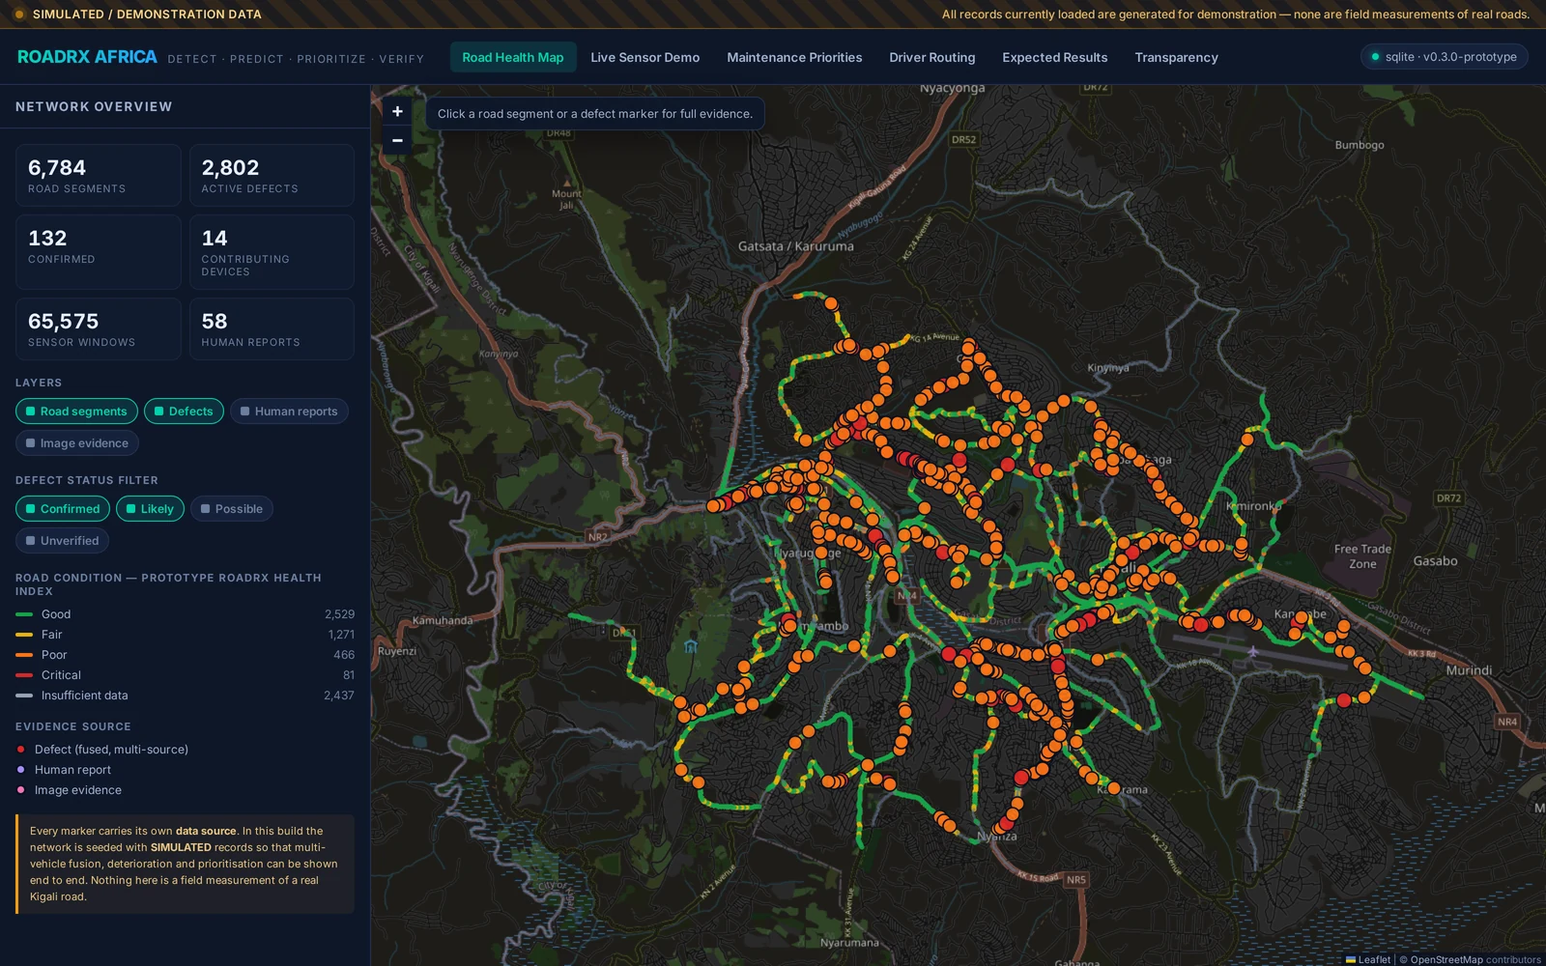Click the green Good condition swatch

pyautogui.click(x=24, y=614)
